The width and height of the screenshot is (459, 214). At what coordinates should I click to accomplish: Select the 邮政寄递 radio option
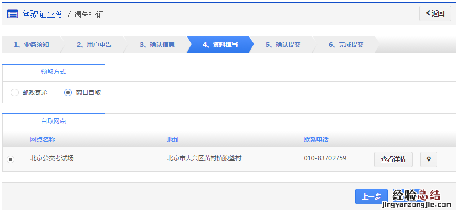point(14,93)
